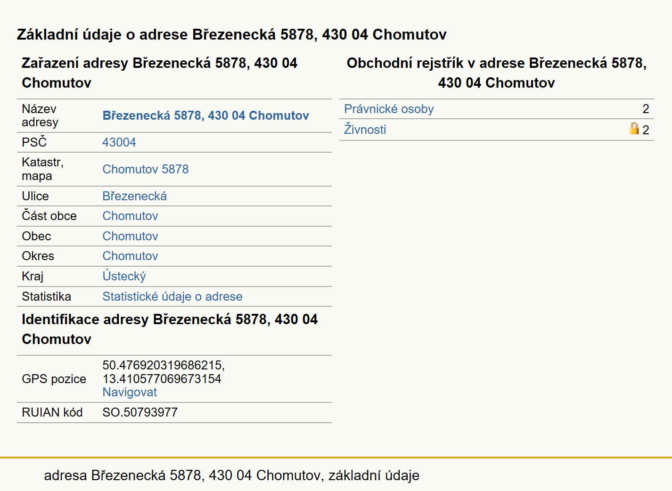Click the GPS latitude 50.476920319686215 value

click(164, 365)
